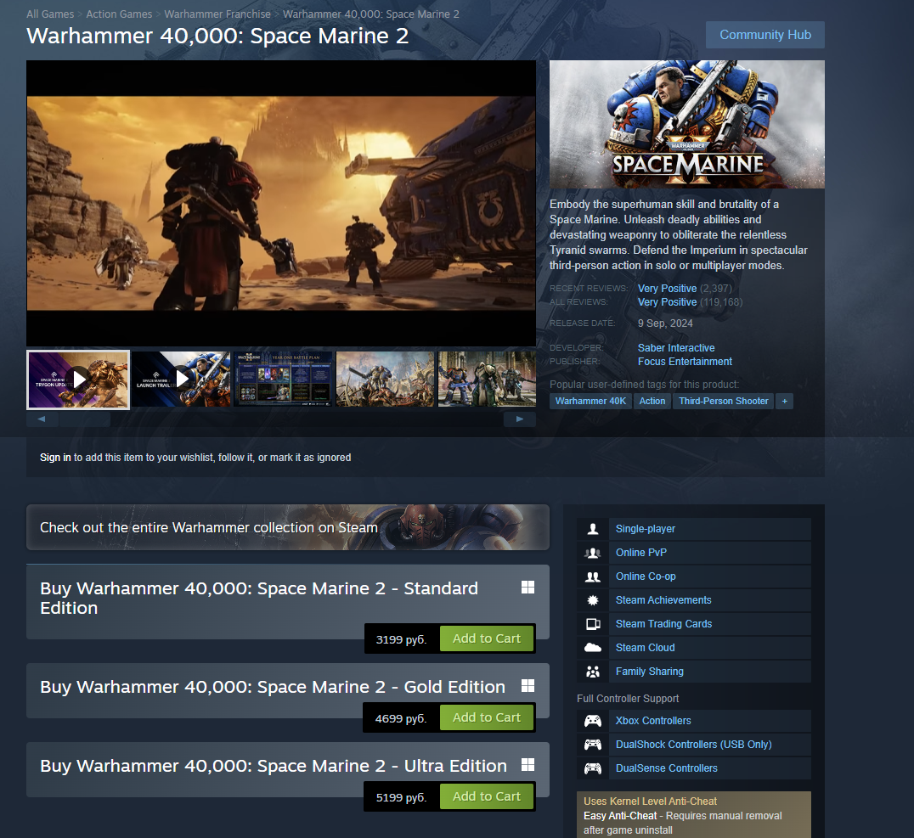Viewport: 914px width, 838px height.
Task: Click the Online Co-op icon
Action: 593,576
